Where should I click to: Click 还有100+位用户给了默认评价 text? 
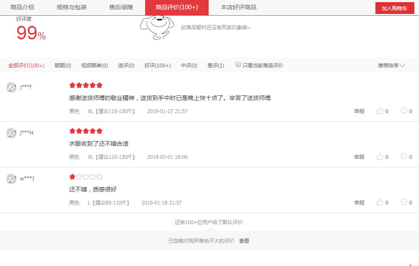(209, 222)
